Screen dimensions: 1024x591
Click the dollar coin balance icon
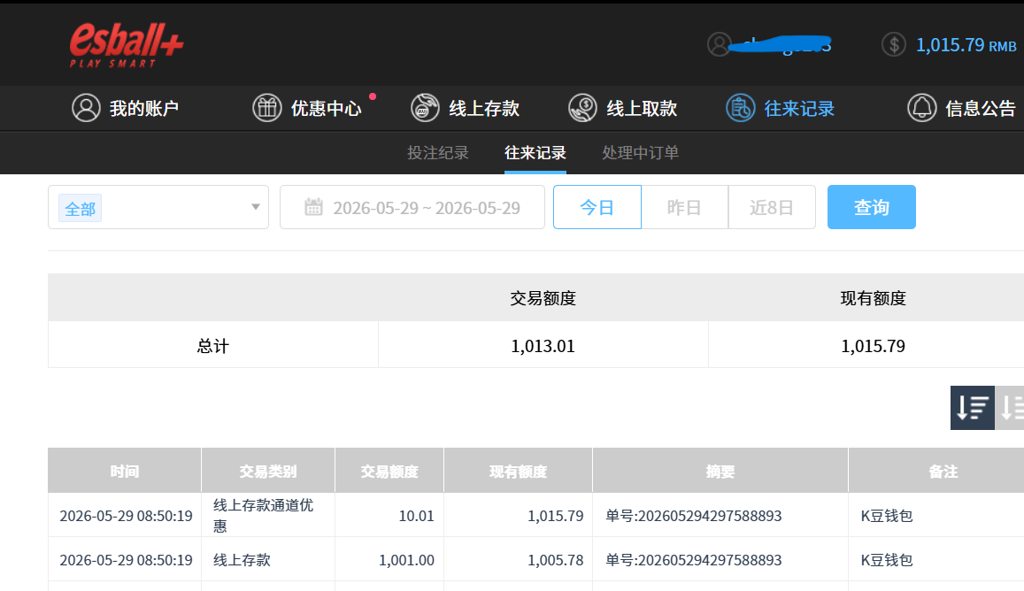[x=893, y=44]
